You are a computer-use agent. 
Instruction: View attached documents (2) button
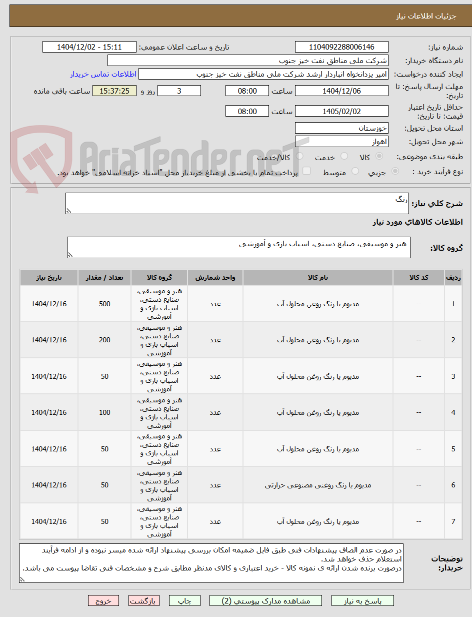point(266,601)
